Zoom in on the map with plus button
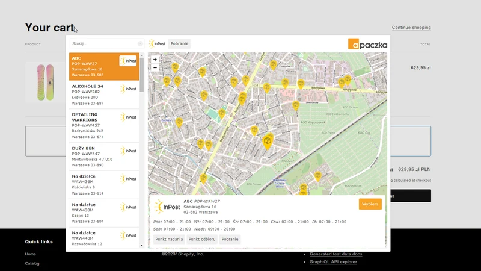Viewport: 481px width, 271px height. [x=155, y=59]
